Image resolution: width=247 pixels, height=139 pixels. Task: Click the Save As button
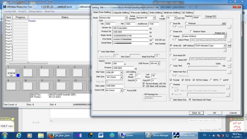(196, 113)
